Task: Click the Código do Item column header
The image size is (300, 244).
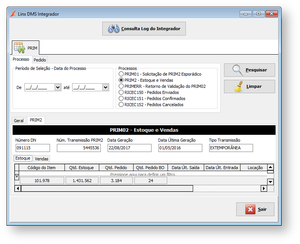Action: 42,168
